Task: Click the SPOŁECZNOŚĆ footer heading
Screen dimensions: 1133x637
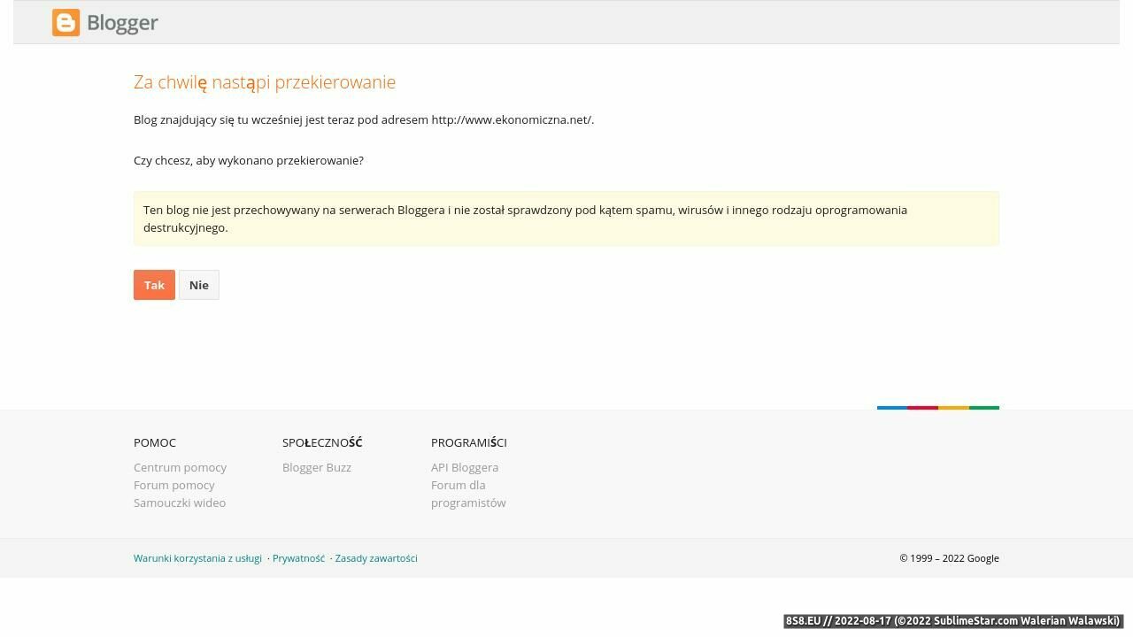Action: tap(322, 442)
